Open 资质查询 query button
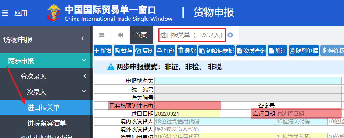Viewport: 344px width, 138px height. (251, 51)
